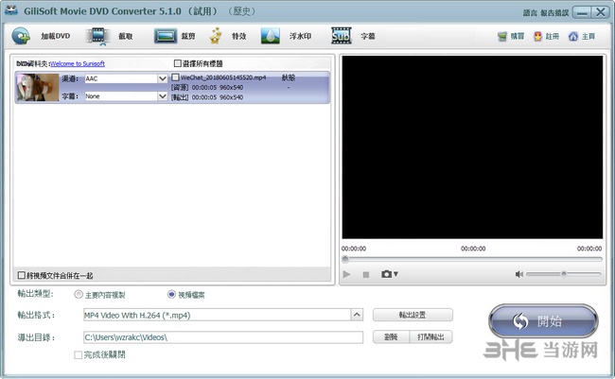Open the 報告錯誤 report menu

554,13
